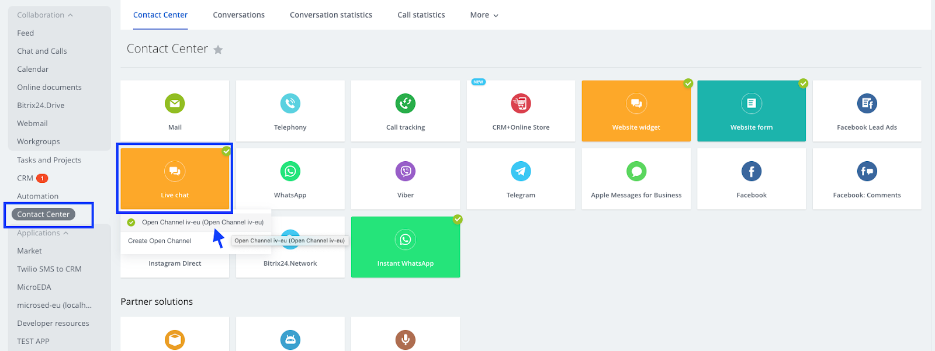The width and height of the screenshot is (935, 351).
Task: Open MicroEDA in sidebar
Action: pyautogui.click(x=34, y=287)
